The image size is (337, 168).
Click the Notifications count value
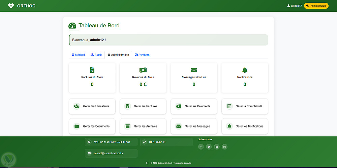245,85
